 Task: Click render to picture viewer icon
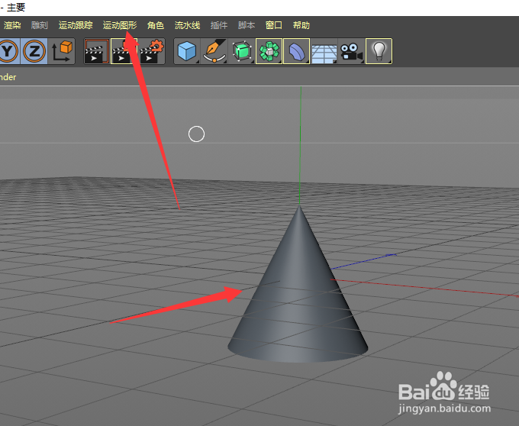(x=124, y=51)
